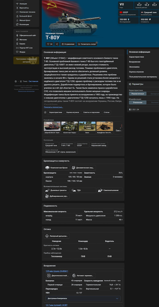Click the heart like icon showing 24
The height and width of the screenshot is (307, 159).
tap(50, 44)
